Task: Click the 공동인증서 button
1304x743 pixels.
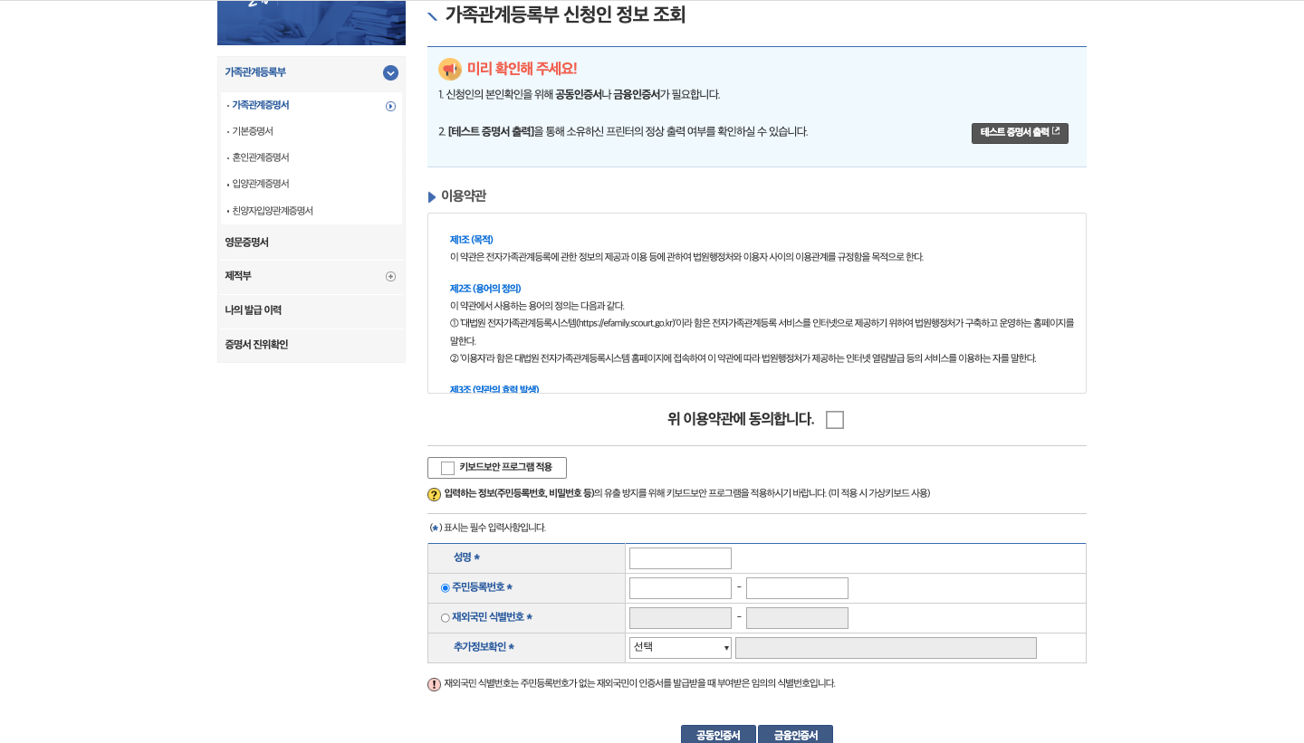Action: click(718, 734)
